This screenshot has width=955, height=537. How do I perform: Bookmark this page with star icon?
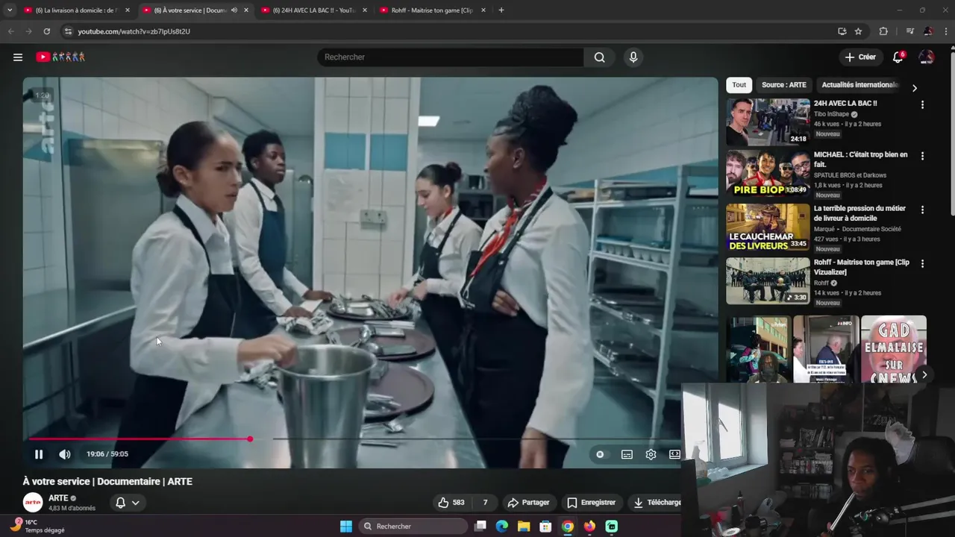pyautogui.click(x=859, y=31)
